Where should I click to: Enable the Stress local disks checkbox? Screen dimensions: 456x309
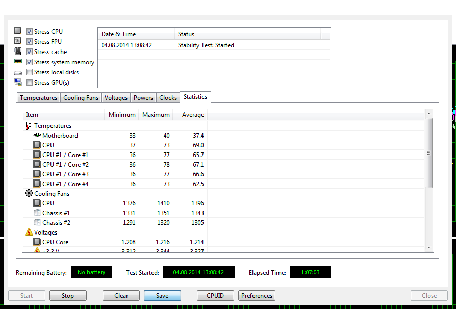(x=30, y=72)
